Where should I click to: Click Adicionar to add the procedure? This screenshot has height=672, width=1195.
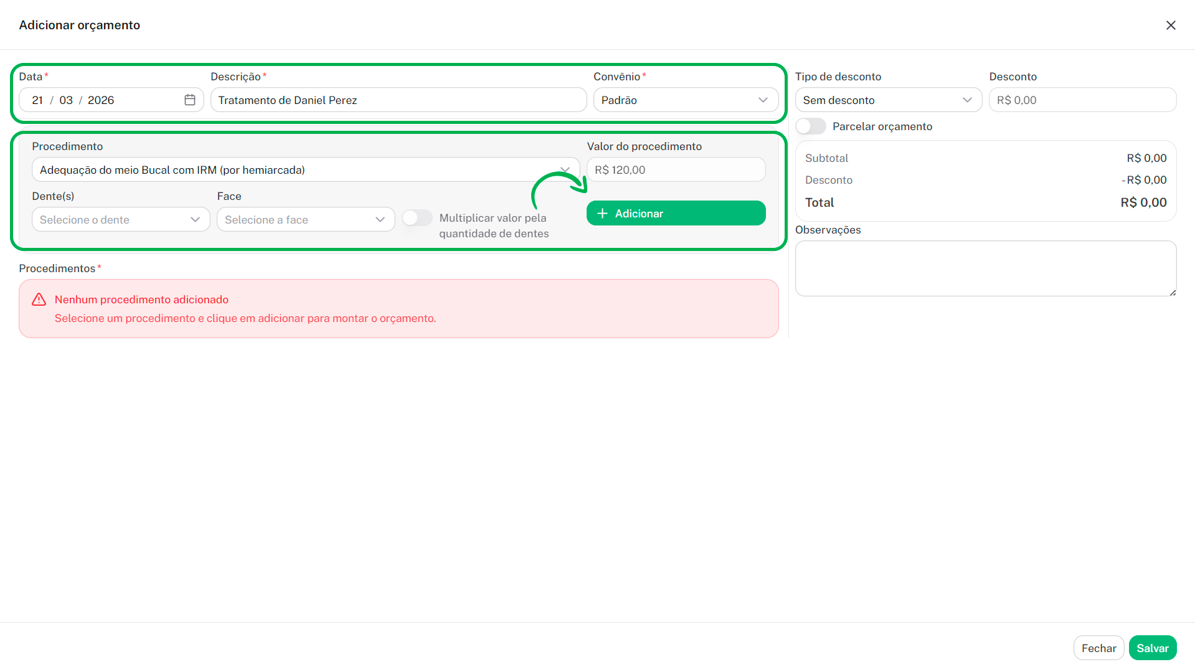coord(676,213)
